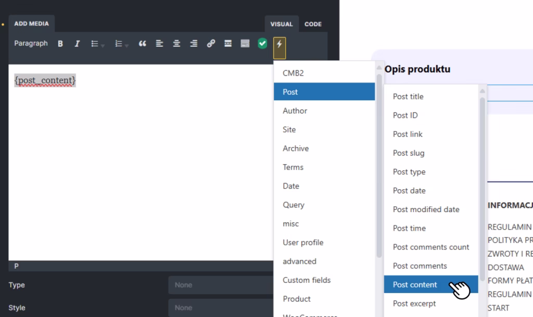
Task: Align text to the right
Action: click(x=194, y=44)
